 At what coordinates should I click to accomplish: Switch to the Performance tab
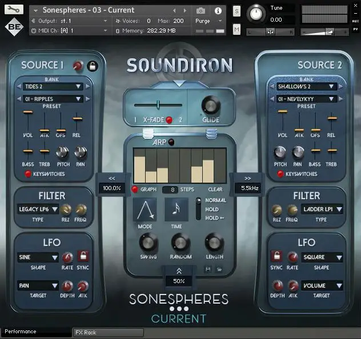(x=36, y=332)
